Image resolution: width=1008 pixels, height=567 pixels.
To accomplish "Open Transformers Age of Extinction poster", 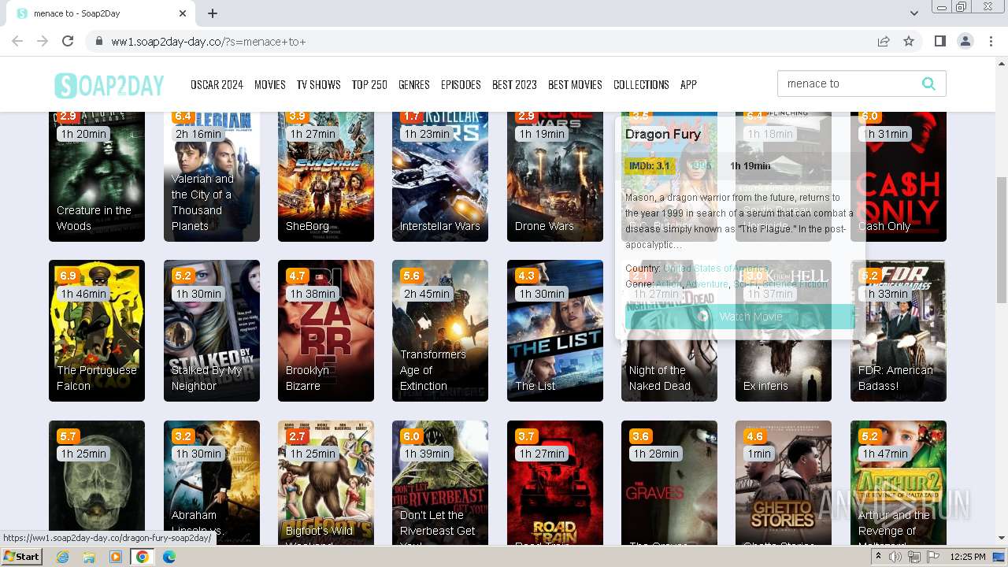I will click(x=440, y=331).
